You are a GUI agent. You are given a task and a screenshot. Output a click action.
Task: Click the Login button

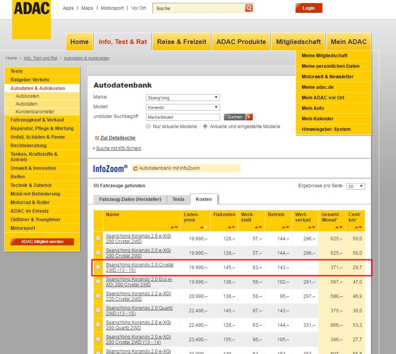[309, 8]
